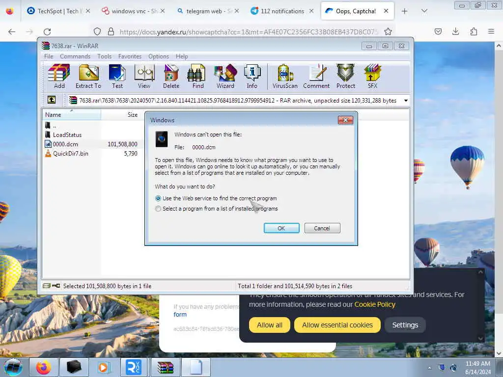Close the Windows can't open dialog

(345, 120)
